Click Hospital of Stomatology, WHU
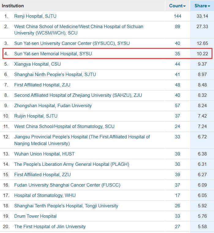214x233 pixels. pos(45,195)
